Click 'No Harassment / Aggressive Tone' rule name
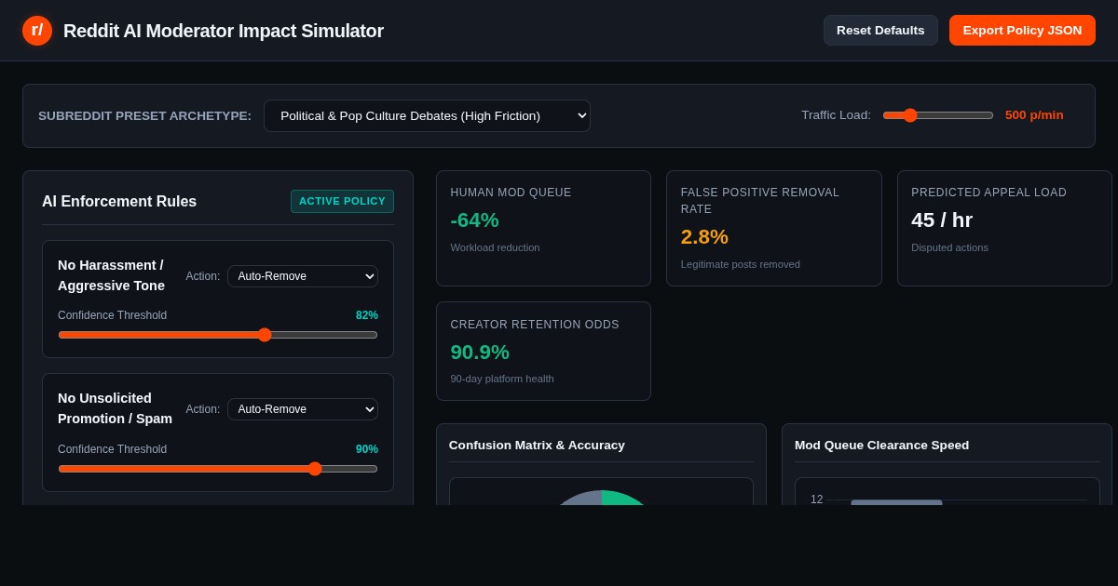The image size is (1118, 586). coord(112,275)
